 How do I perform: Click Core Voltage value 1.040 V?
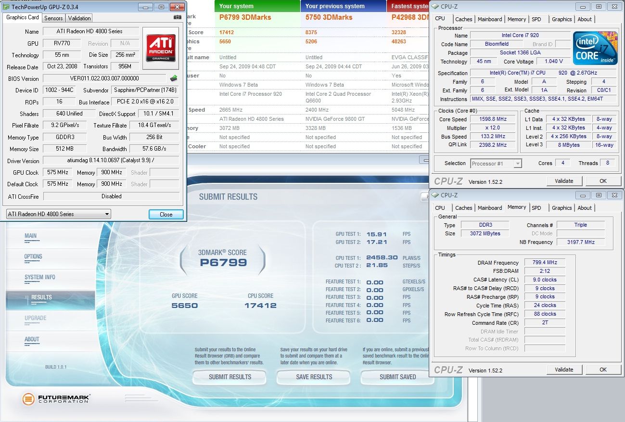point(553,62)
